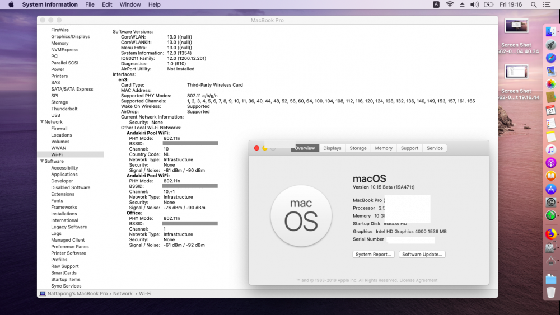Open the Downloads folder in Dock

[x=550, y=279]
